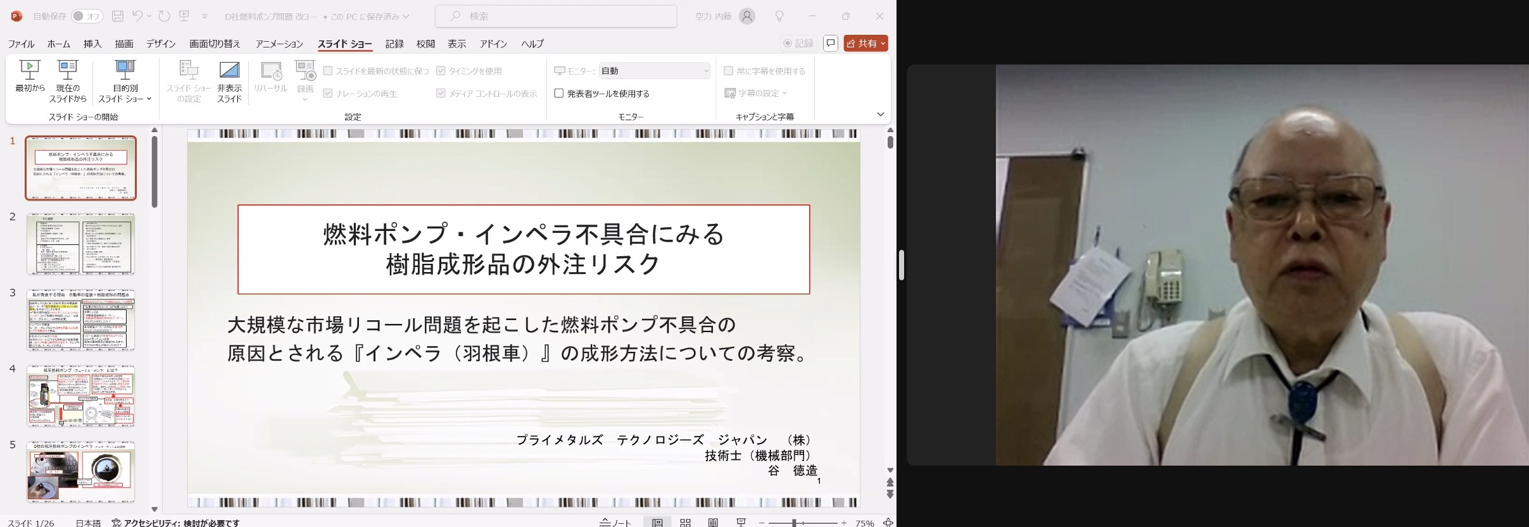The height and width of the screenshot is (527, 1529).
Task: Open the ホーム (Home) tab
Action: coord(59,44)
